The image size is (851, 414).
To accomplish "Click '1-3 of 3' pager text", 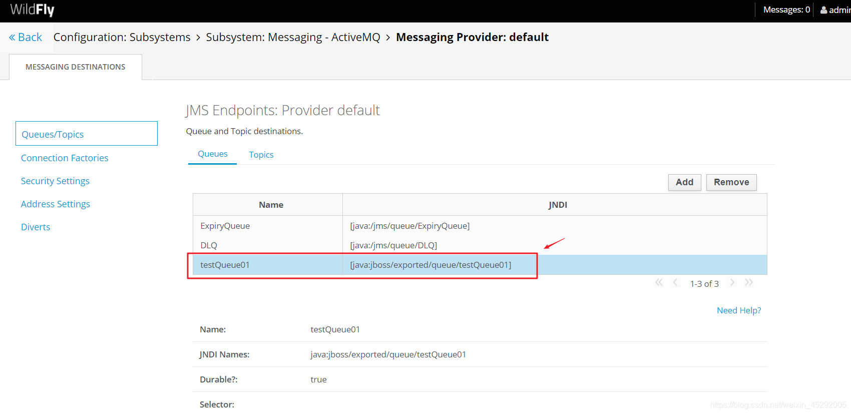I will [x=704, y=284].
